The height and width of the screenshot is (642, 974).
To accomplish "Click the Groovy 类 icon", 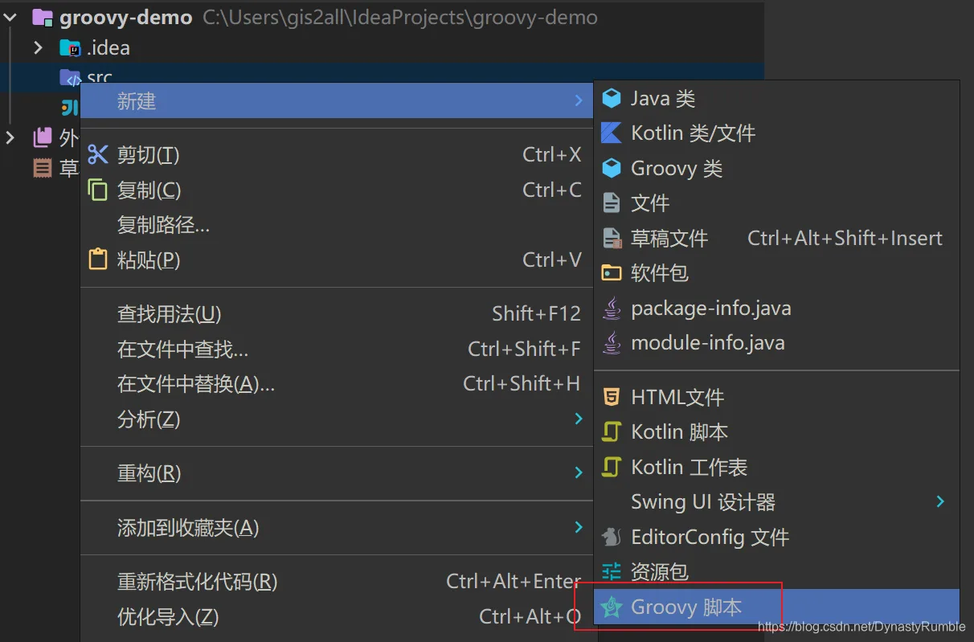I will pos(612,168).
